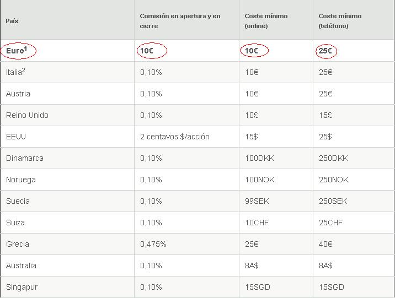Select the "Austria" country cell
The width and height of the screenshot is (395, 298).
[x=18, y=94]
